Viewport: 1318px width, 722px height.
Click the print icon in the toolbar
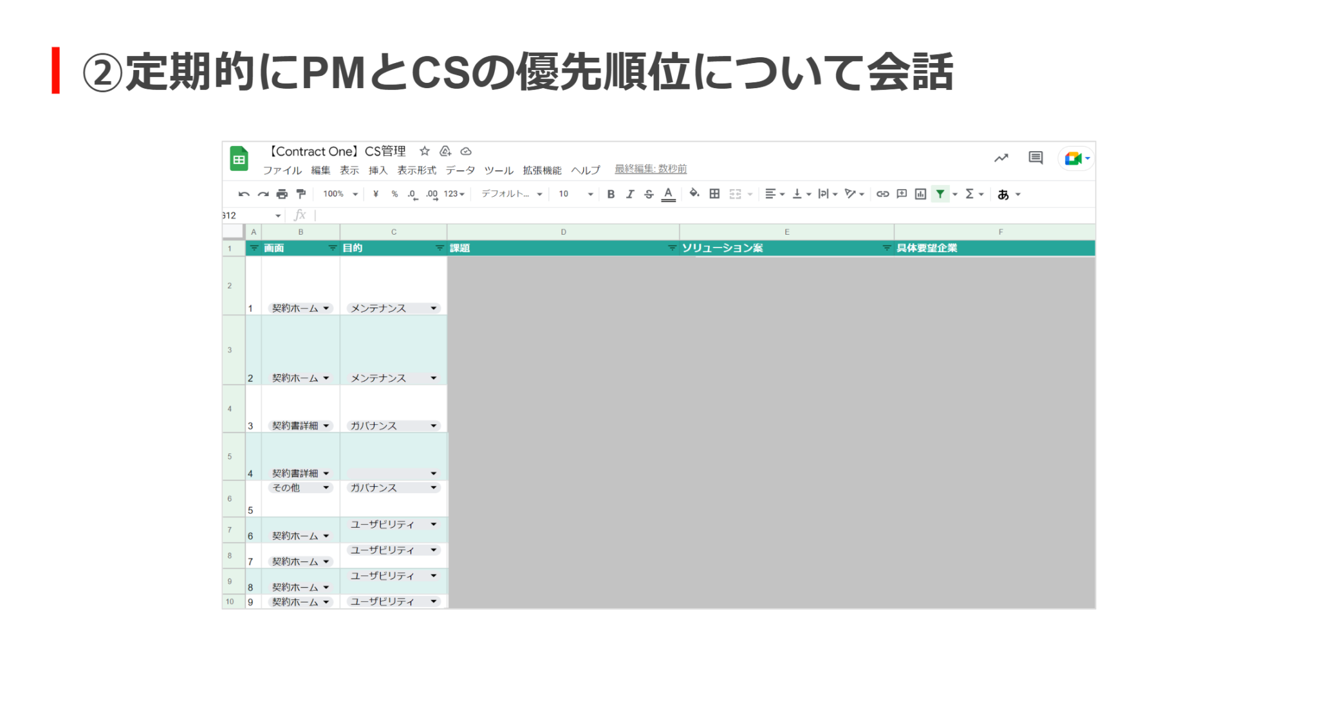click(282, 194)
